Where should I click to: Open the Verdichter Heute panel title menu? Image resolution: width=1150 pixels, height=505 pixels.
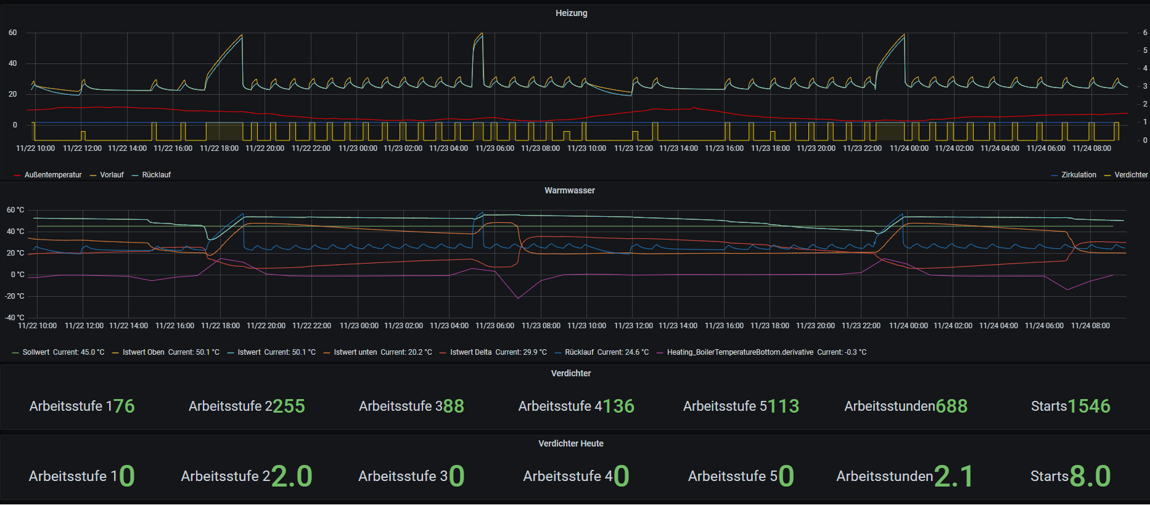[x=571, y=443]
